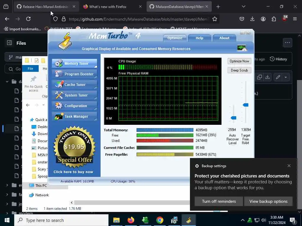Click the Deep Scrub button

239,70
